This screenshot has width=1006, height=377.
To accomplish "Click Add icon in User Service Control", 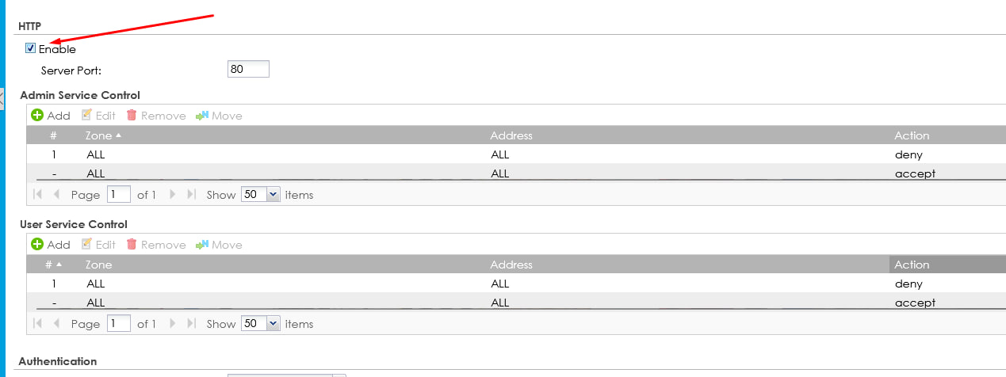I will coord(37,245).
